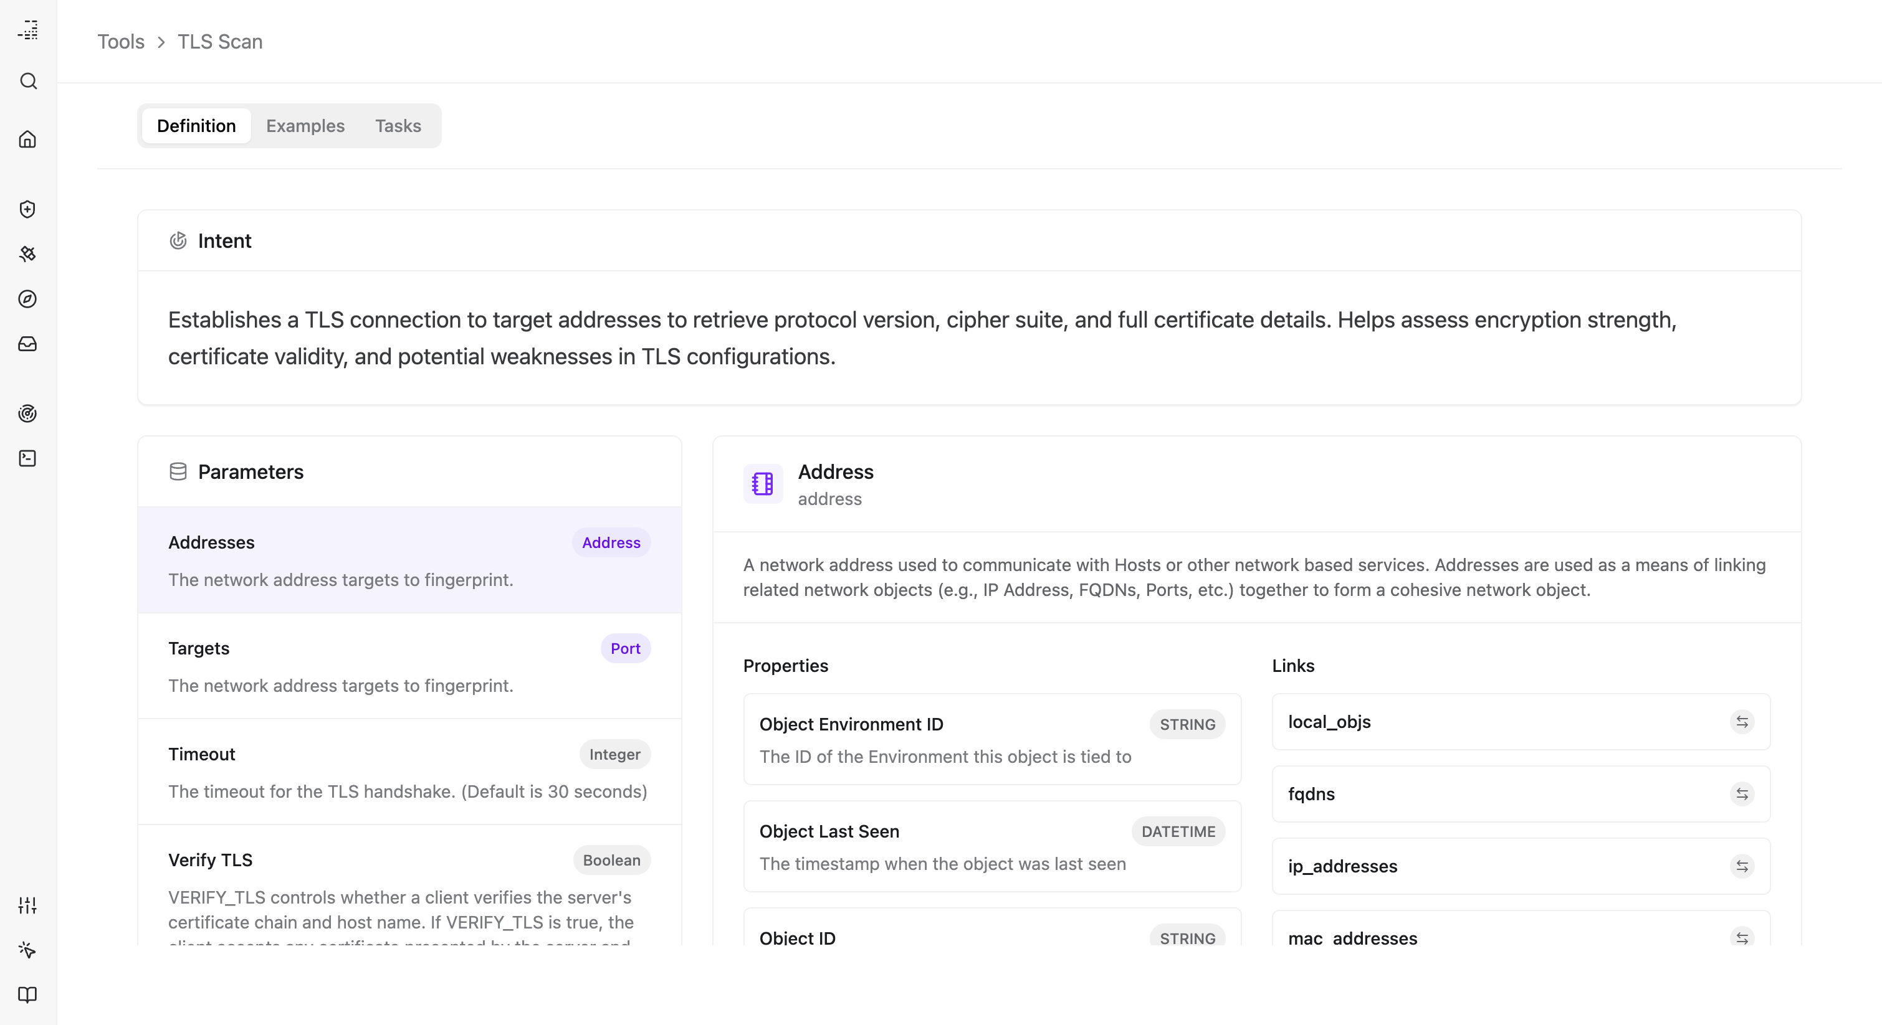Click the terminal icon in the sidebar

28,458
